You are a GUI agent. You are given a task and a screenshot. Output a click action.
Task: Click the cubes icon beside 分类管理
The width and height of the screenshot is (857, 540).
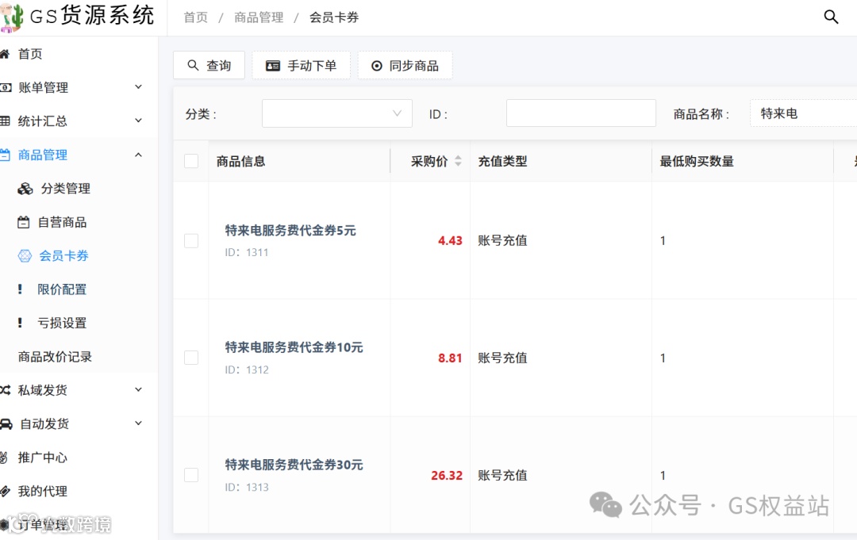coord(25,189)
